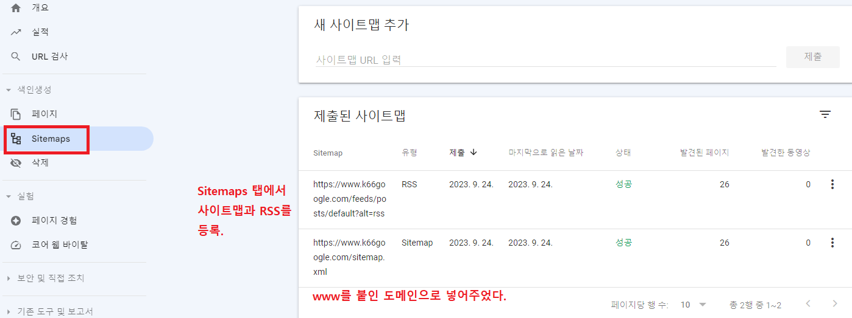Expand the 보안 및 직접 조치 section
Screen dimensions: 852x318
click(x=9, y=278)
